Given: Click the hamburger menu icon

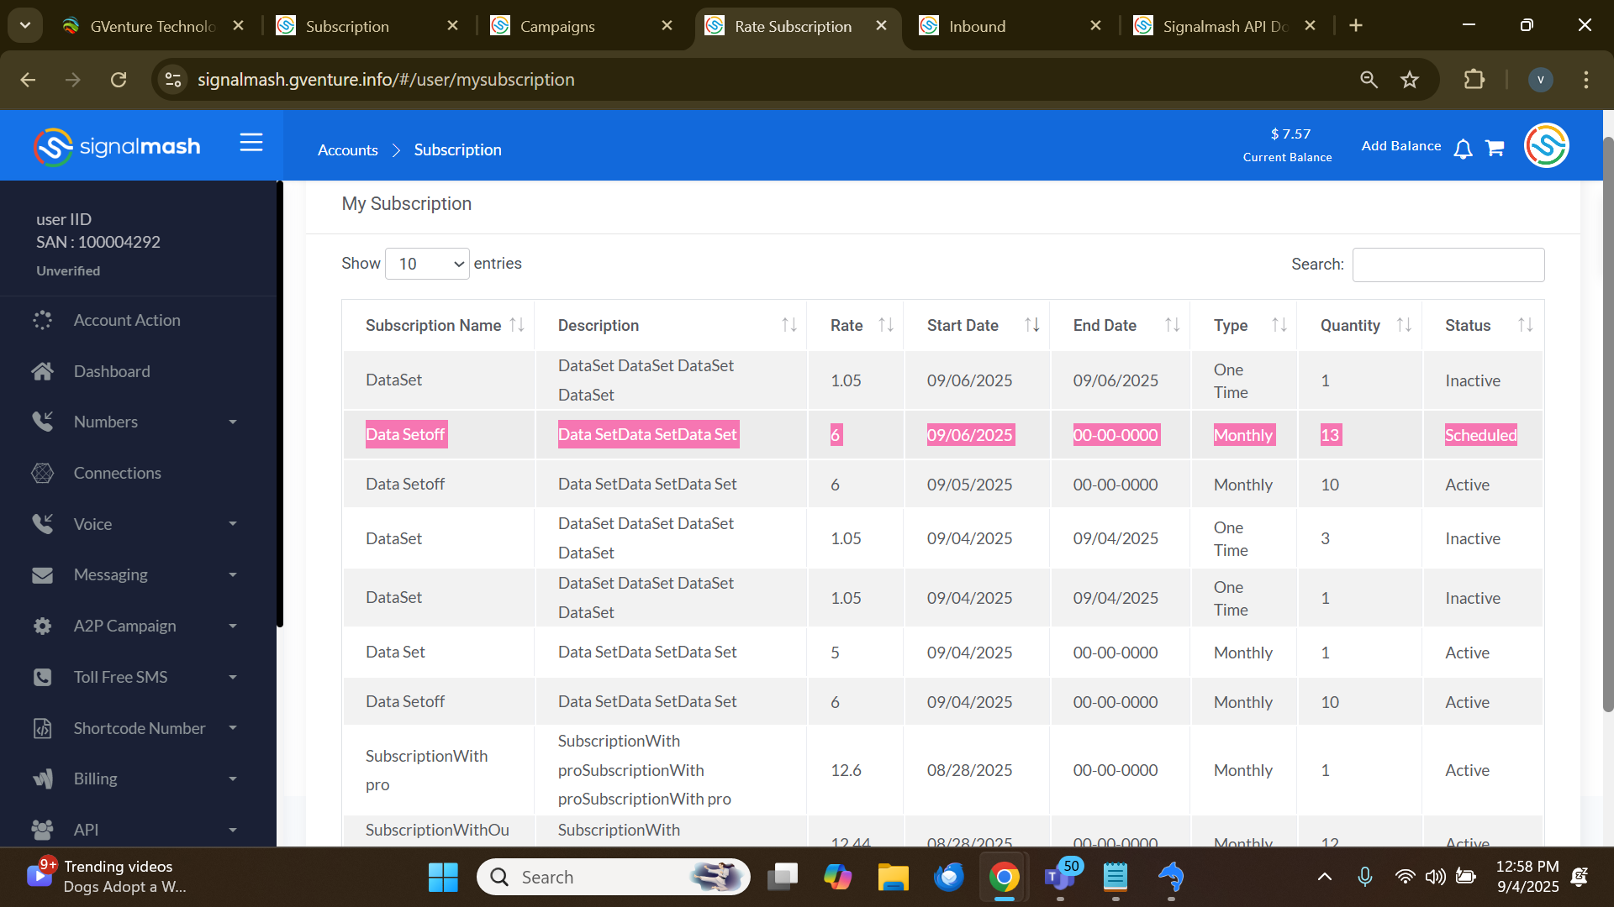Looking at the screenshot, I should coord(251,143).
